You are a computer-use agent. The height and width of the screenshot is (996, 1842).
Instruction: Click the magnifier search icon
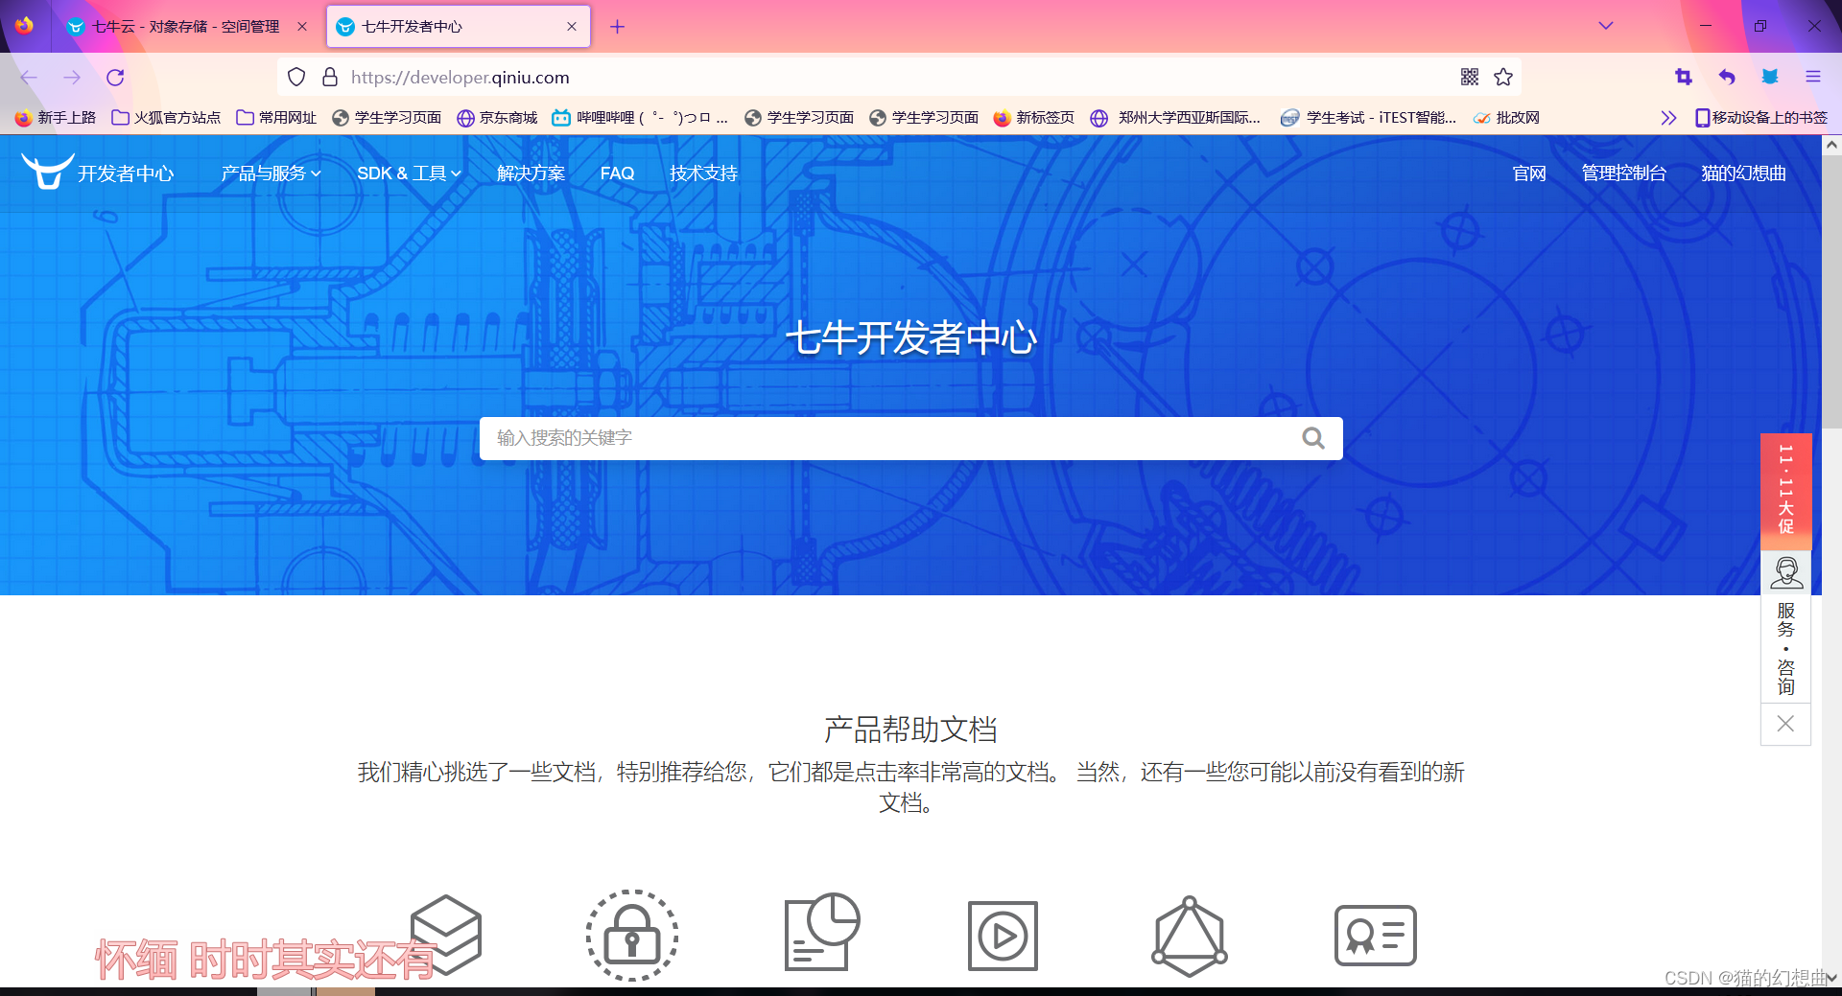tap(1313, 438)
